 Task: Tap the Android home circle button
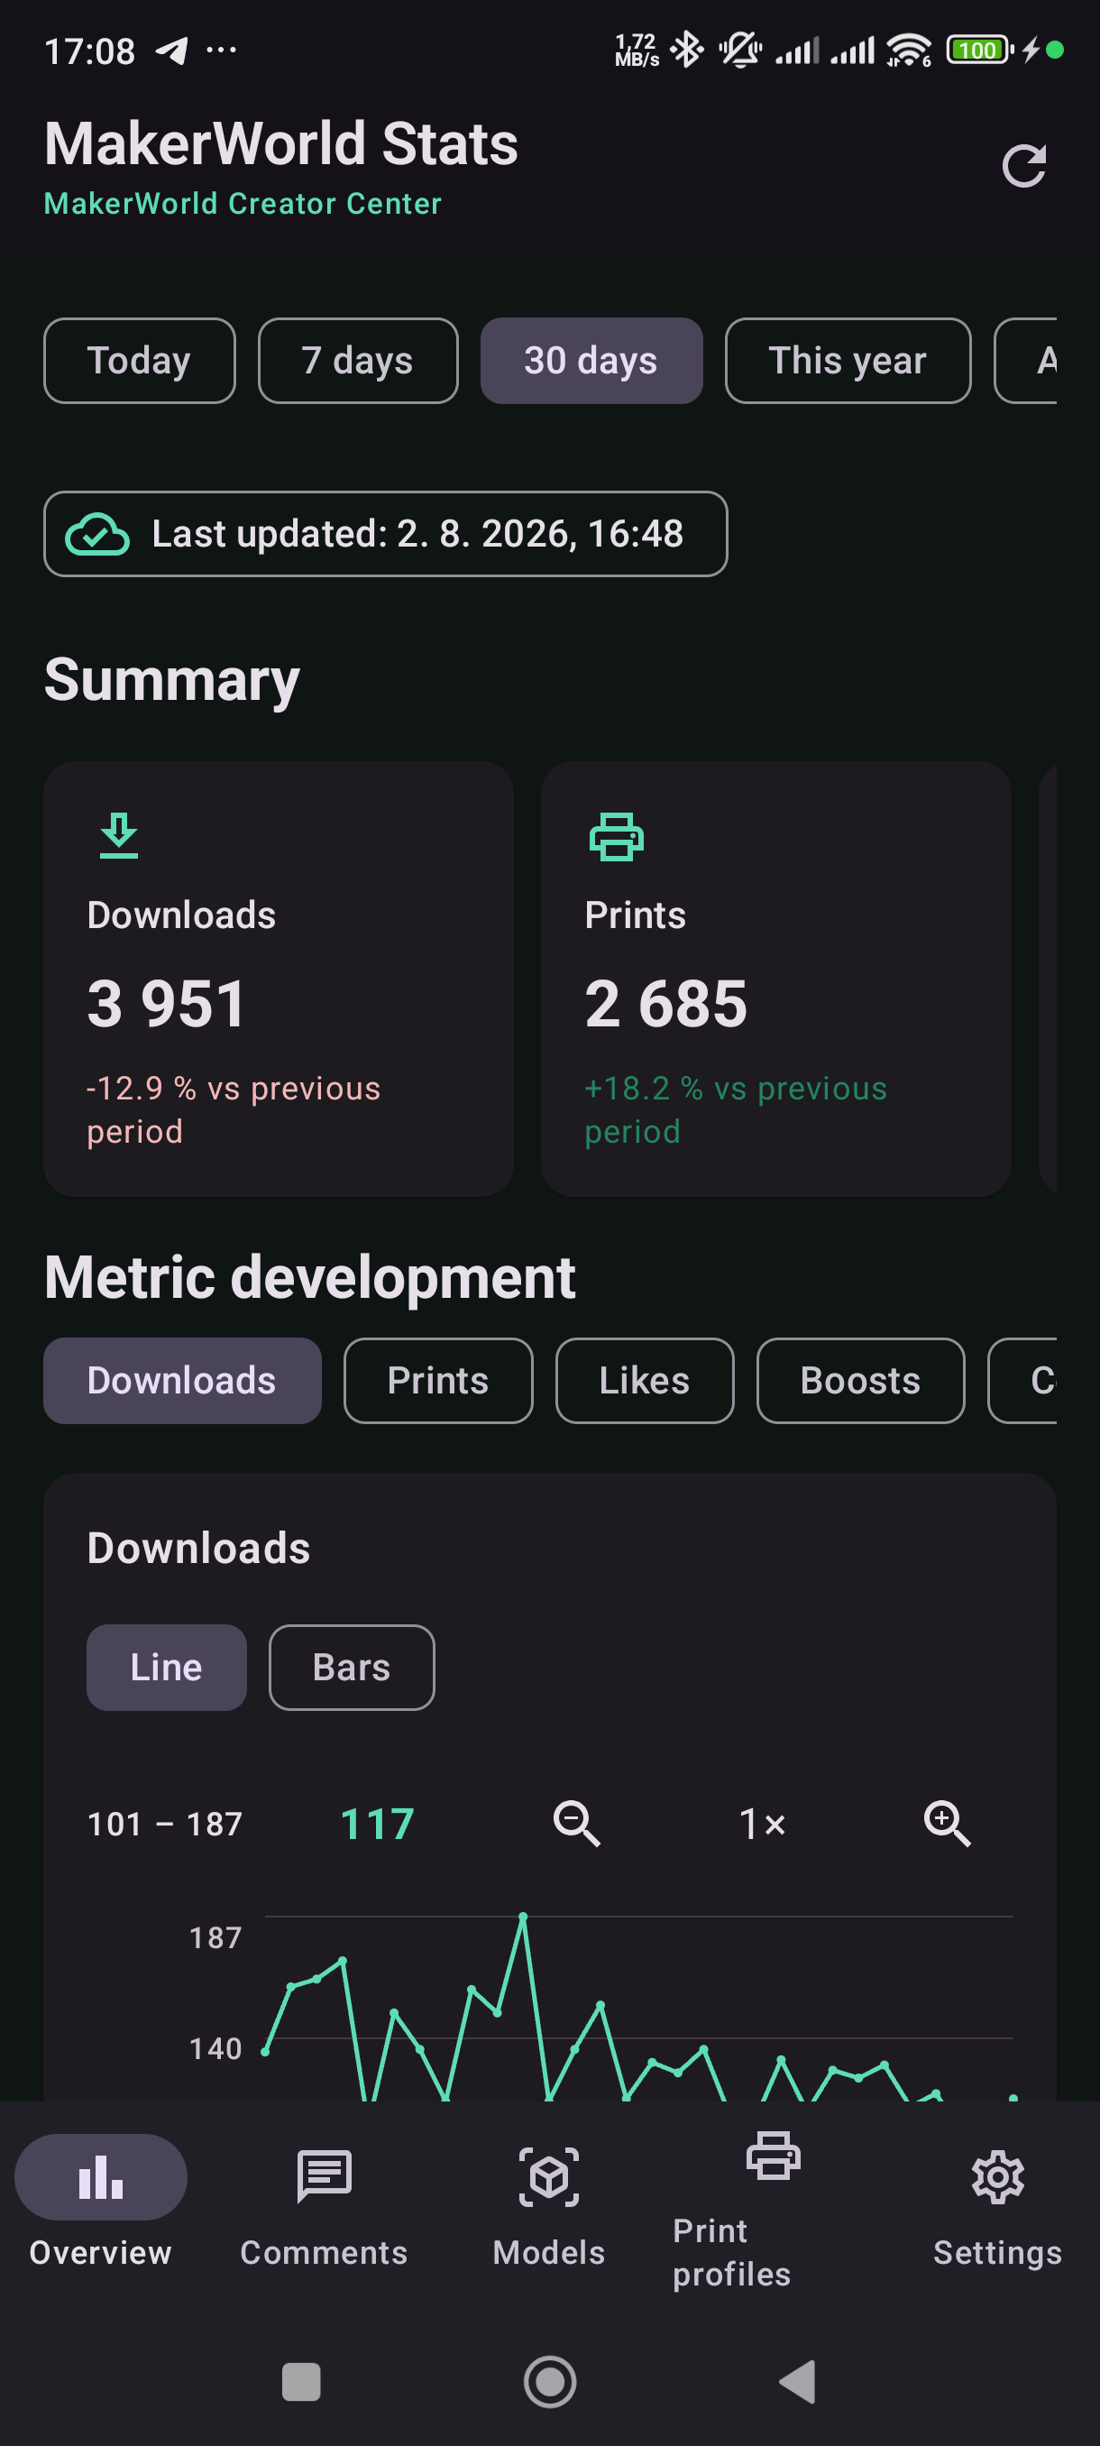[x=549, y=2381]
